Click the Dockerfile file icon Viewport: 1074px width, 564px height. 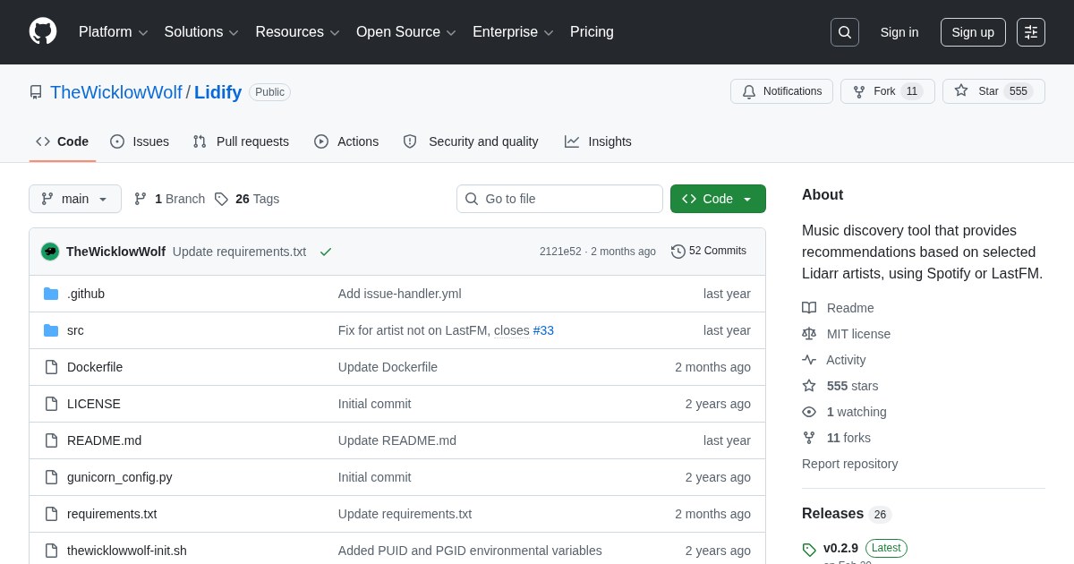(51, 367)
